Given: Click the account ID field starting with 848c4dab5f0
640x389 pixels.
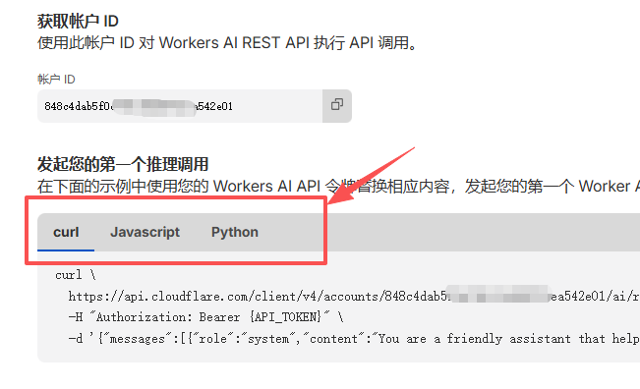Looking at the screenshot, I should tap(180, 106).
